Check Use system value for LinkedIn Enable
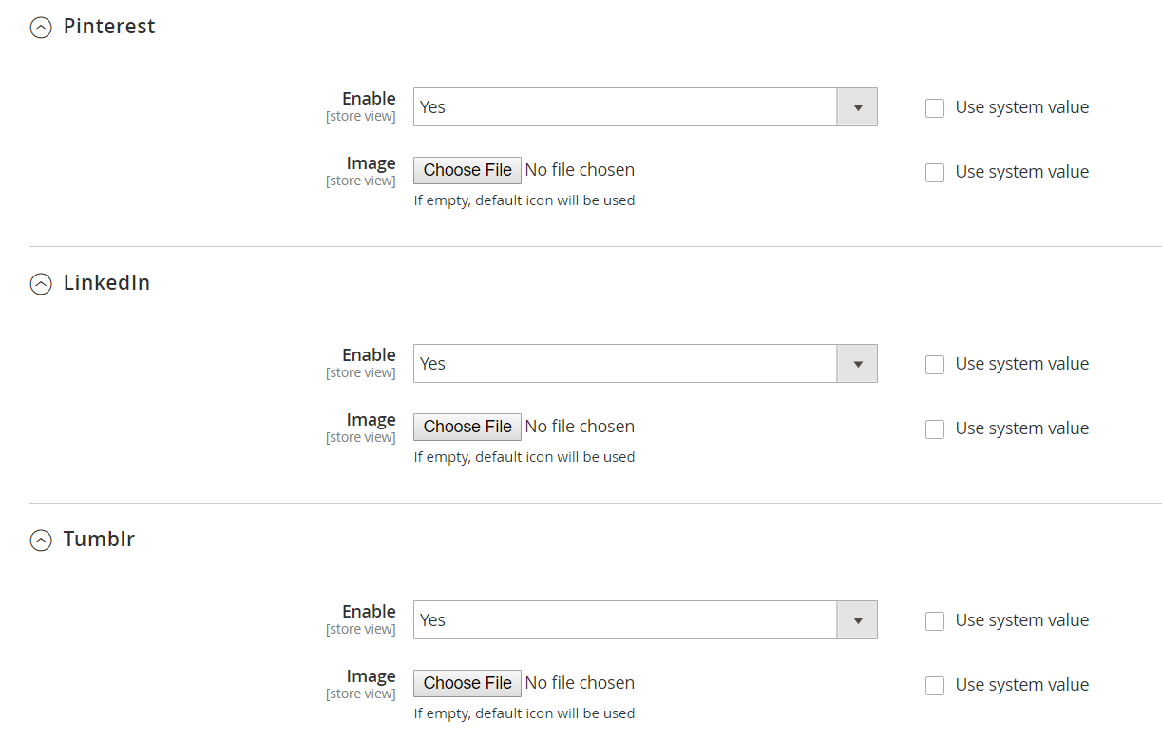 [935, 365]
